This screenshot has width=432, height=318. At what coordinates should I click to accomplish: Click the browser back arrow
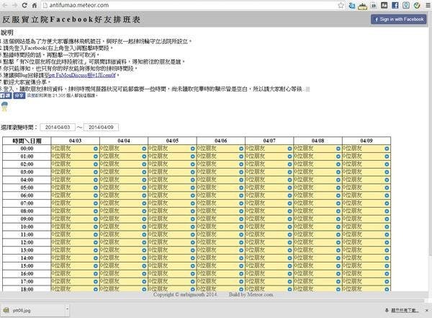[x=6, y=5]
